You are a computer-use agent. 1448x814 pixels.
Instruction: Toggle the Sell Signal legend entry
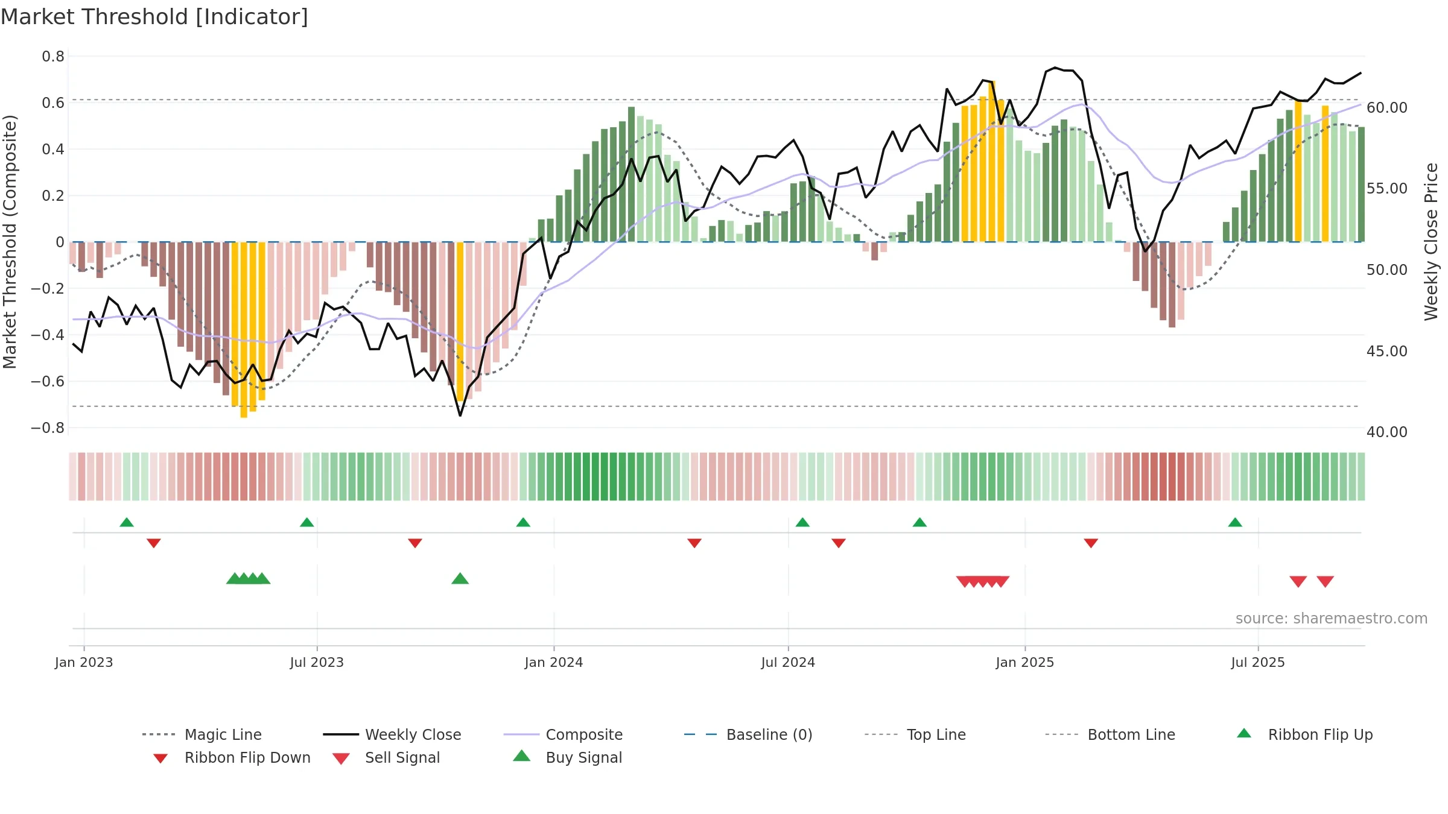point(386,757)
